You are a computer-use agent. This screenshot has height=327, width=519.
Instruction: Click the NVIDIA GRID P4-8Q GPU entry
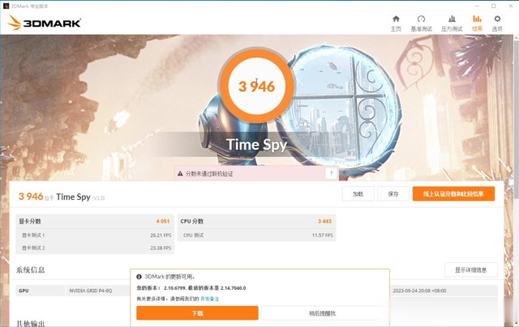click(90, 291)
